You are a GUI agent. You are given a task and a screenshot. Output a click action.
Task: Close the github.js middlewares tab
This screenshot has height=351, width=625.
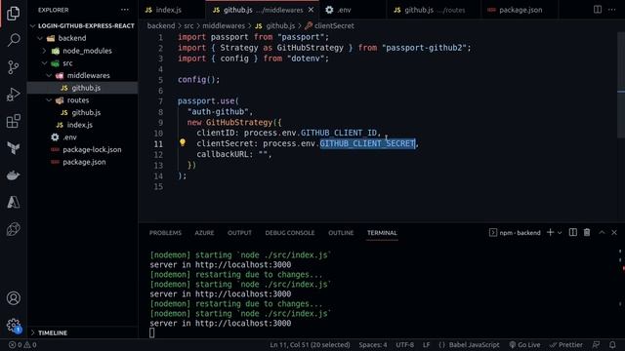click(x=311, y=10)
